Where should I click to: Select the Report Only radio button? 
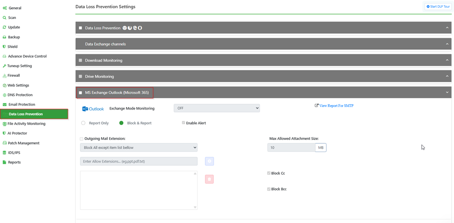[x=83, y=123]
